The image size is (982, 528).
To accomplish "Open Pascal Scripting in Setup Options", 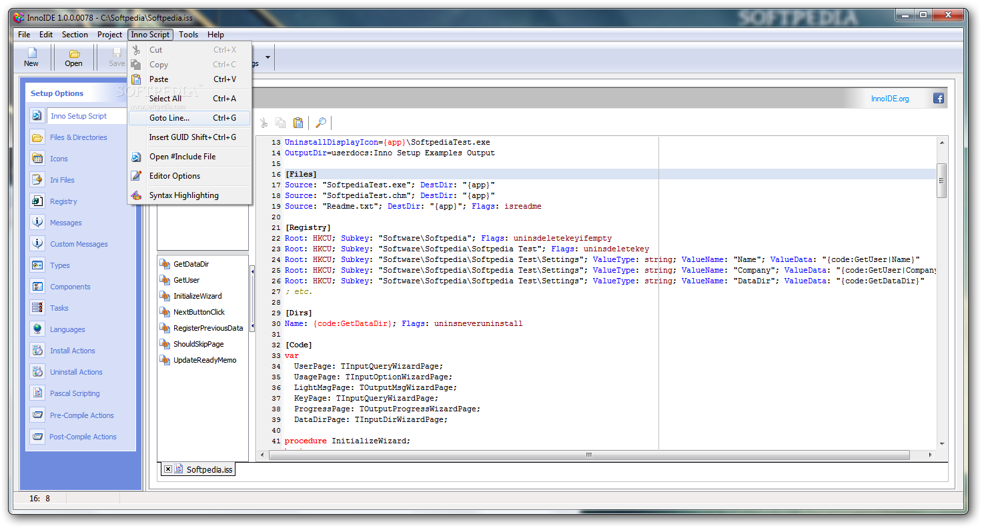I will (x=75, y=393).
